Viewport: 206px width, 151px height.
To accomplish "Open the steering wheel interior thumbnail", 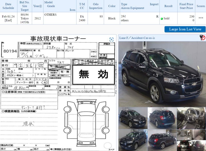I will tap(191, 118).
